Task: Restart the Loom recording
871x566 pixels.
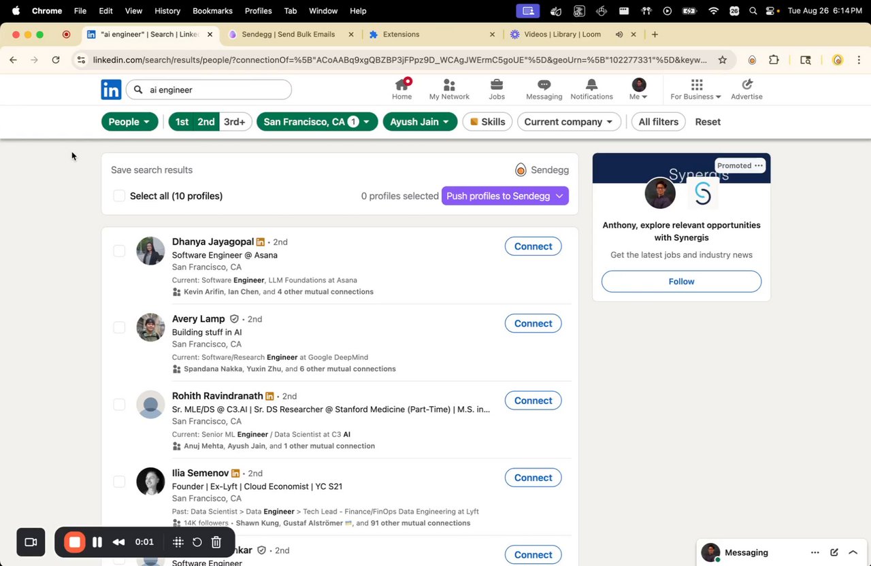Action: click(x=197, y=542)
